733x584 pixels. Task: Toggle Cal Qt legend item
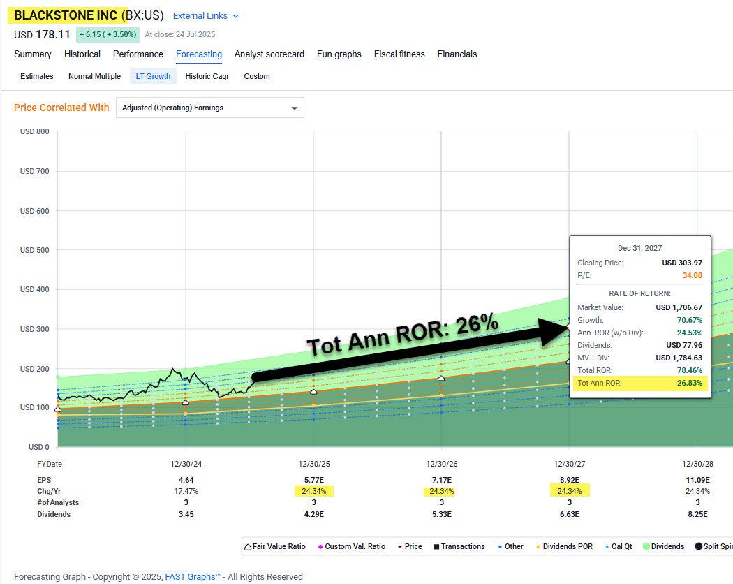click(619, 546)
